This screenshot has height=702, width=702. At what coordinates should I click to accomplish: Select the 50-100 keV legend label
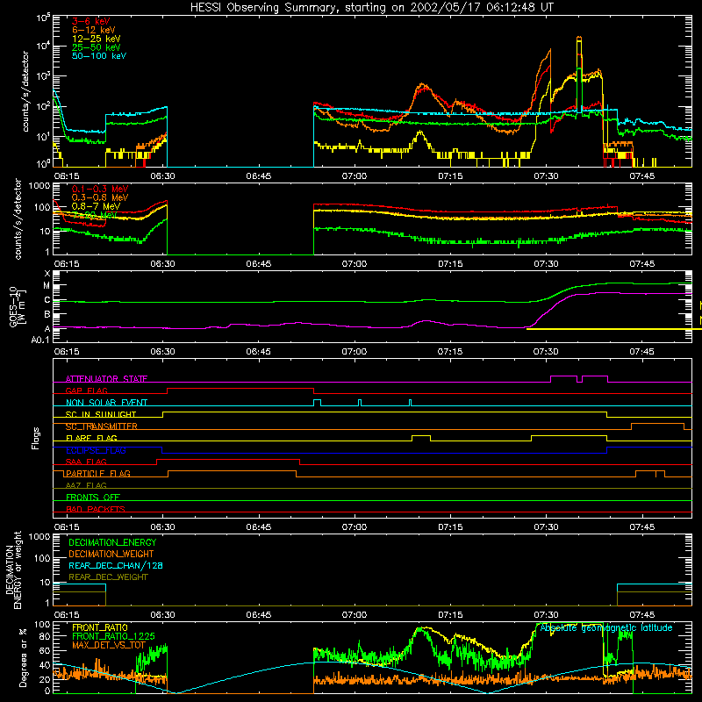(x=99, y=56)
